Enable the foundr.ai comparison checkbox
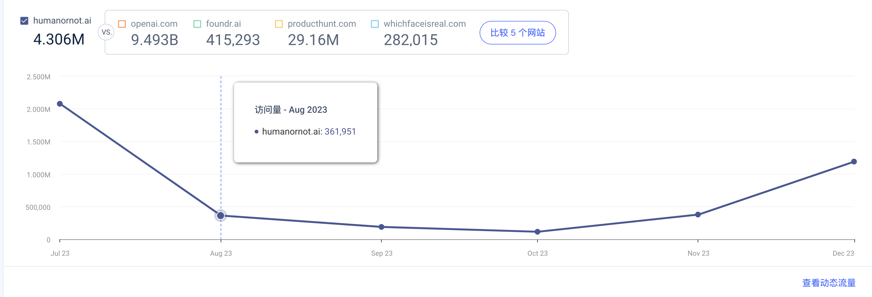Screen dimensions: 872x297 pyautogui.click(x=197, y=24)
